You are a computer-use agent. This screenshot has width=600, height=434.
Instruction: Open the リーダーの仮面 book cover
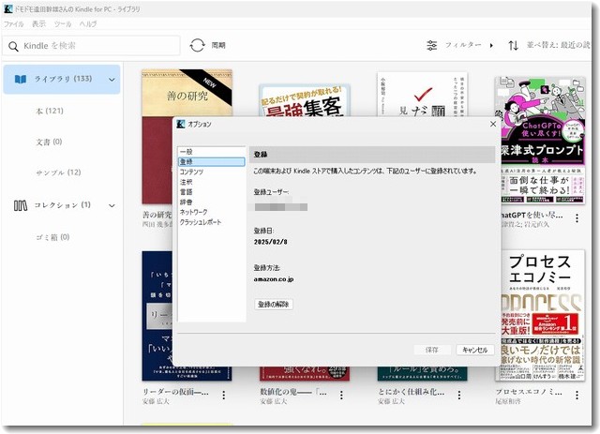coord(157,316)
